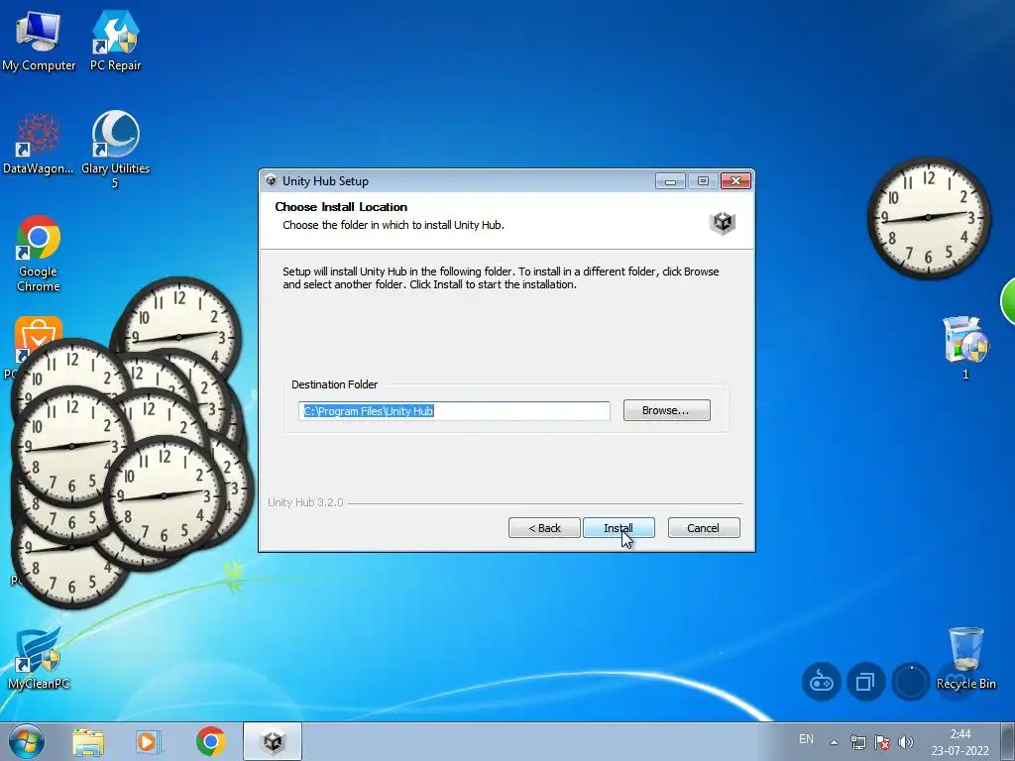Click the Unity icon in setup title bar
The width and height of the screenshot is (1015, 761).
(x=272, y=181)
